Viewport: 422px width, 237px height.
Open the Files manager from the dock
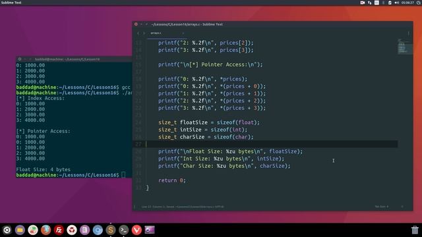pyautogui.click(x=20, y=230)
